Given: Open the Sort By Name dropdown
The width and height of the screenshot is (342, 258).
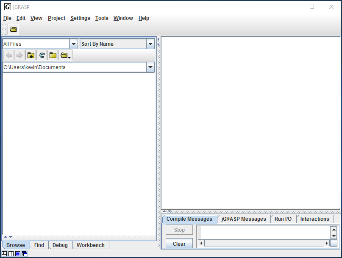Looking at the screenshot, I should (150, 44).
